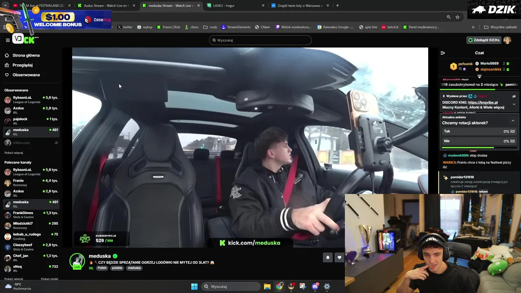
Task: Open a new browser tab
Action: point(337,6)
